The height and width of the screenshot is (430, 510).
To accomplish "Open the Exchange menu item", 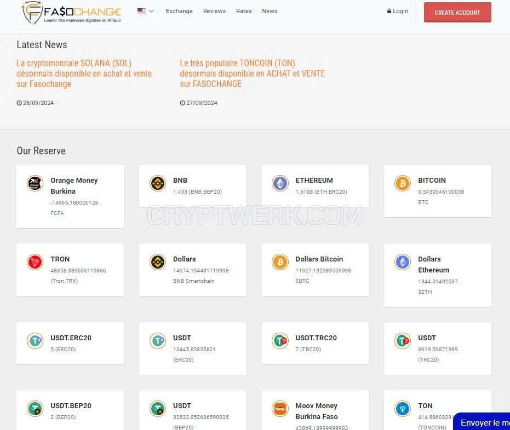I will tap(179, 11).
